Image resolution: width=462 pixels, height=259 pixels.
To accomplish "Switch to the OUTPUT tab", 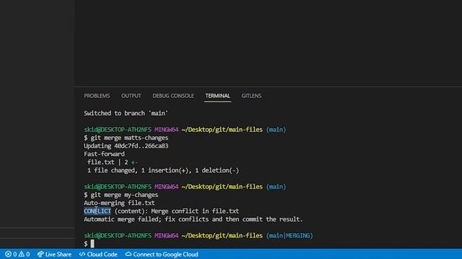I will [x=131, y=96].
